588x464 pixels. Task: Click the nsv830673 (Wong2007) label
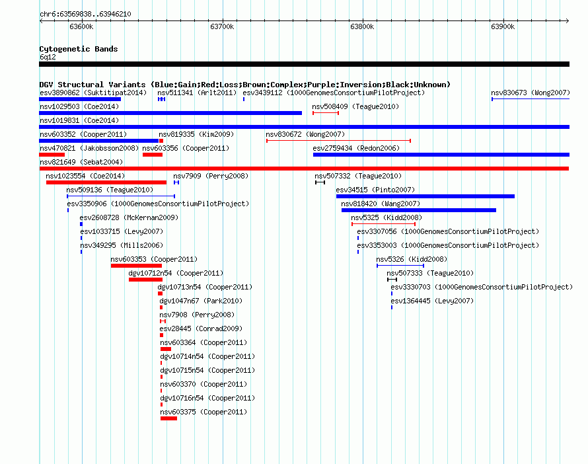click(531, 93)
